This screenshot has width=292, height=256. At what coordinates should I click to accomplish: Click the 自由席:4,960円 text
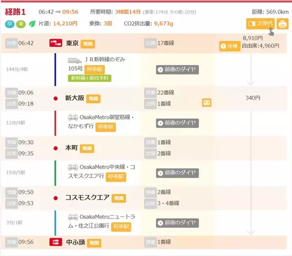[260, 46]
